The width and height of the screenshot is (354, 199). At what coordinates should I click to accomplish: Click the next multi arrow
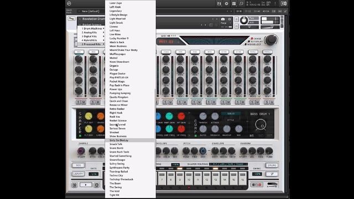(x=231, y=11)
